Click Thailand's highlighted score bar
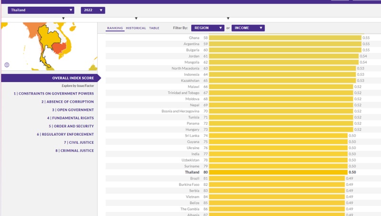This screenshot has width=381, height=216. (x=279, y=172)
